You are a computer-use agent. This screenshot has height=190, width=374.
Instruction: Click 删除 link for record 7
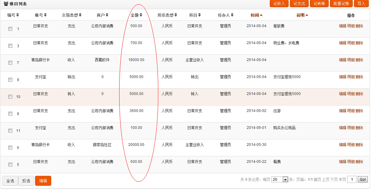tap(360, 60)
